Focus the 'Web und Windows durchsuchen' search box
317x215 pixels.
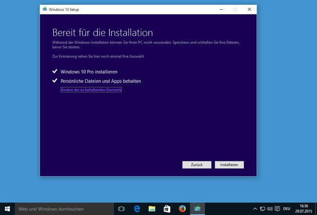(64, 209)
